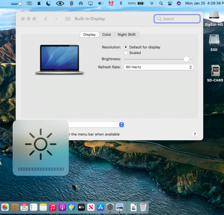This screenshot has width=224, height=215.
Task: Open the display mirroring menu bar icon
Action: click(90, 3)
